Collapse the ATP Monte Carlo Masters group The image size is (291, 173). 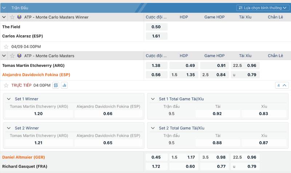point(4,56)
